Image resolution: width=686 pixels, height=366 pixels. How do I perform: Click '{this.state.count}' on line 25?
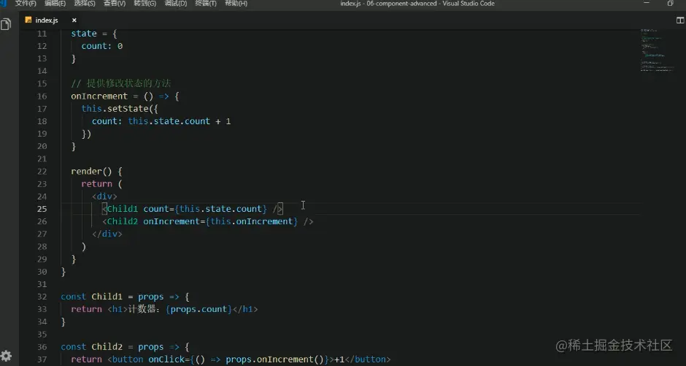tap(220, 209)
